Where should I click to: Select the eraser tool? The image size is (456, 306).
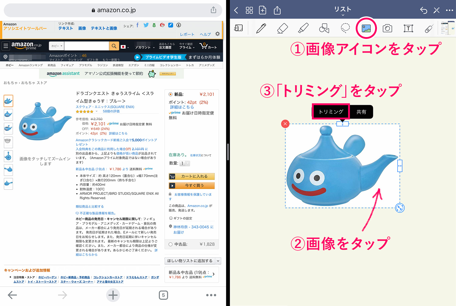pyautogui.click(x=282, y=28)
